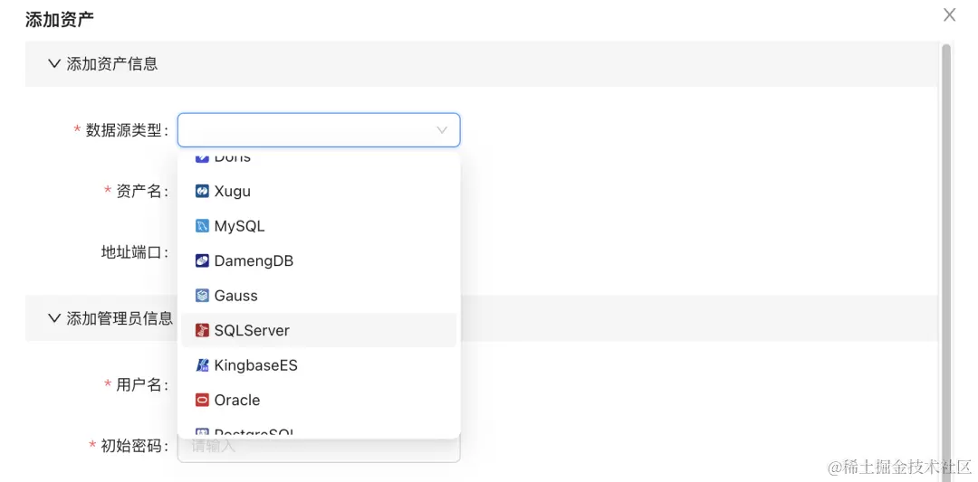Select Xugu from the list
This screenshot has height=482, width=978.
233,192
